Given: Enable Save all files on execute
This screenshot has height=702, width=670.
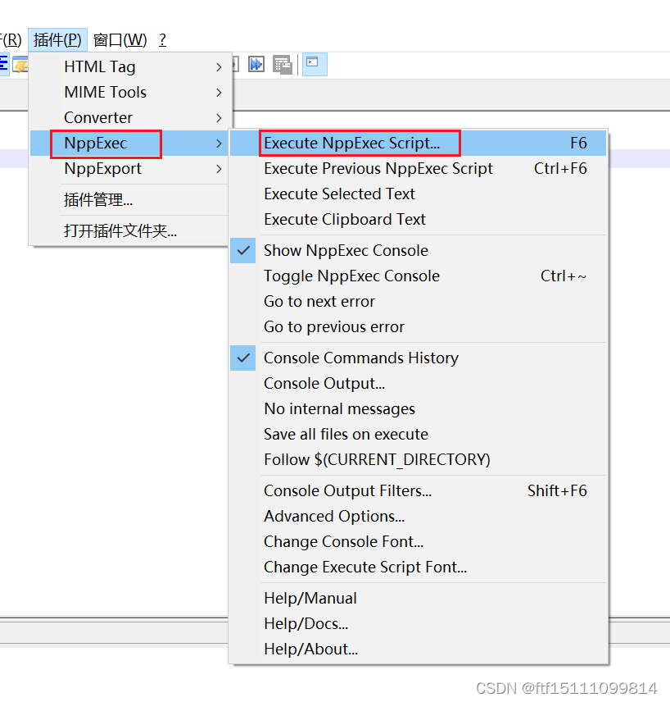Looking at the screenshot, I should (418, 435).
